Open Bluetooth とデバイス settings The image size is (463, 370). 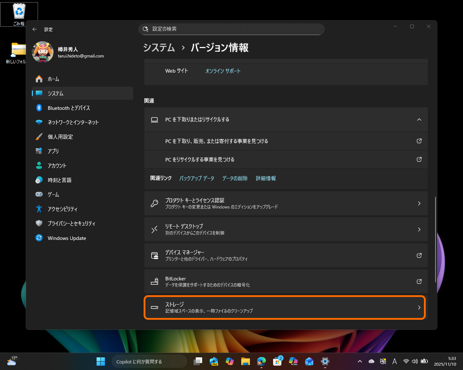pos(82,108)
